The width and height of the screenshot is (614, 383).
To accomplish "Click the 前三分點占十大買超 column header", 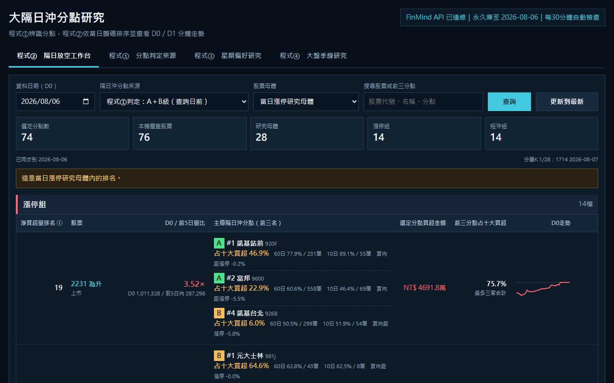I will 481,223.
